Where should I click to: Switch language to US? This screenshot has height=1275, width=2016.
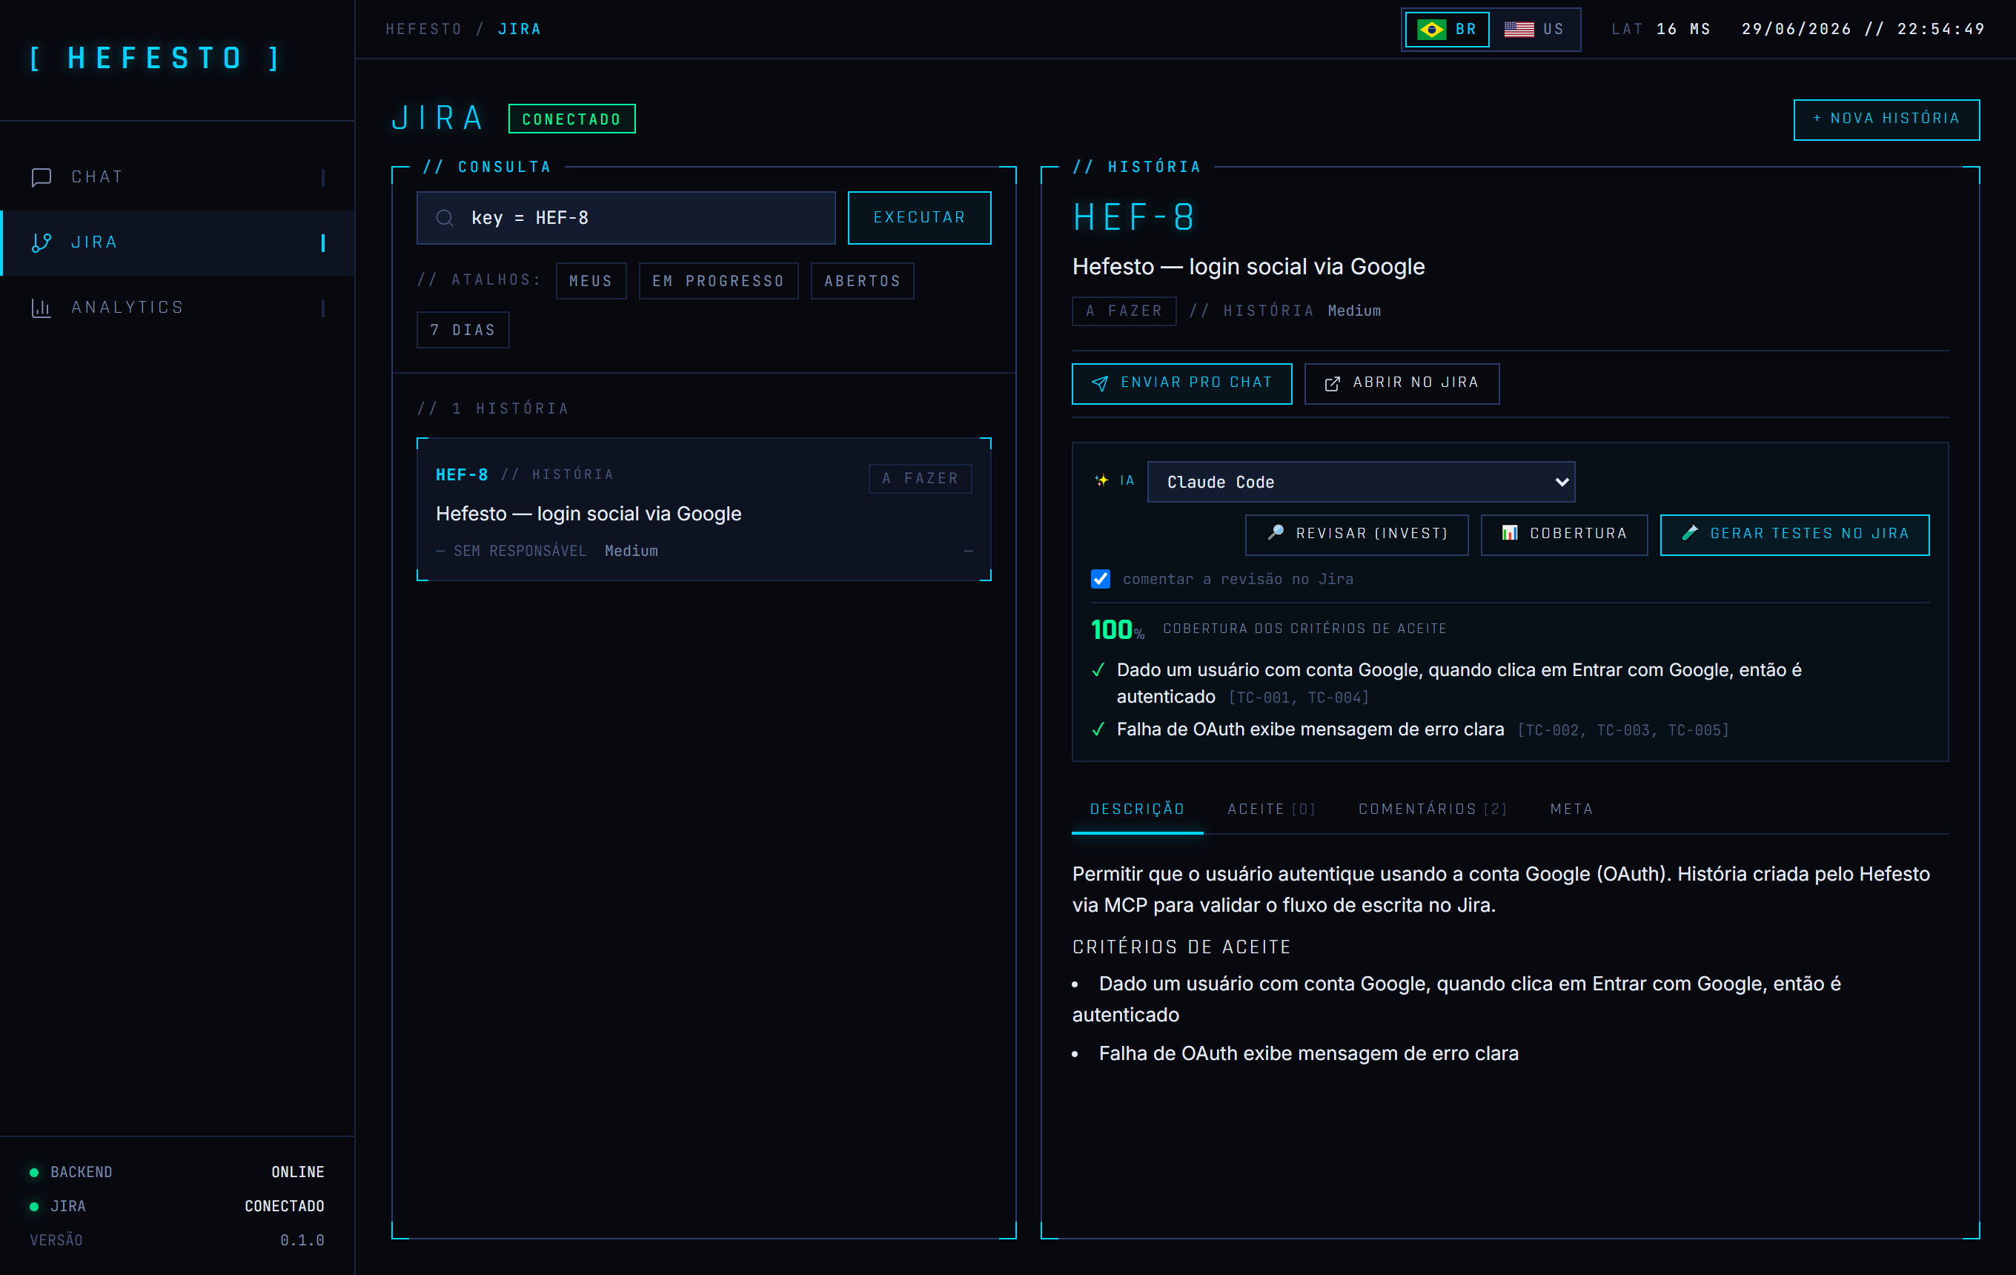point(1533,30)
